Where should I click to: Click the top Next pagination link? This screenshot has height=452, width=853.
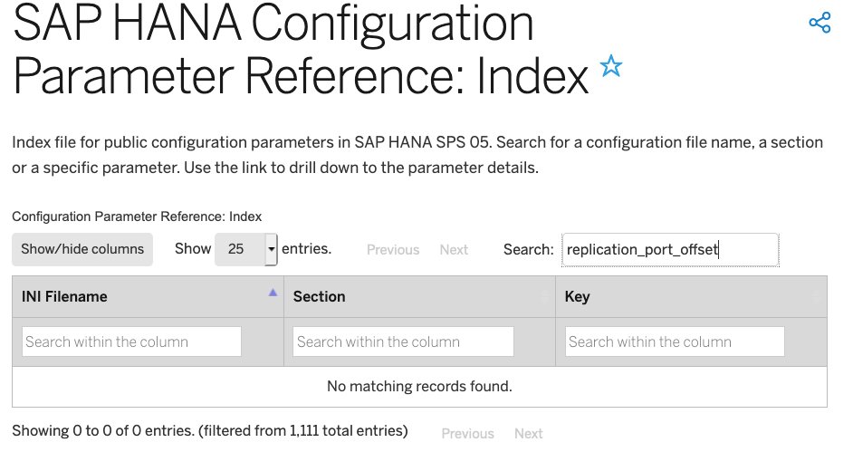(454, 250)
